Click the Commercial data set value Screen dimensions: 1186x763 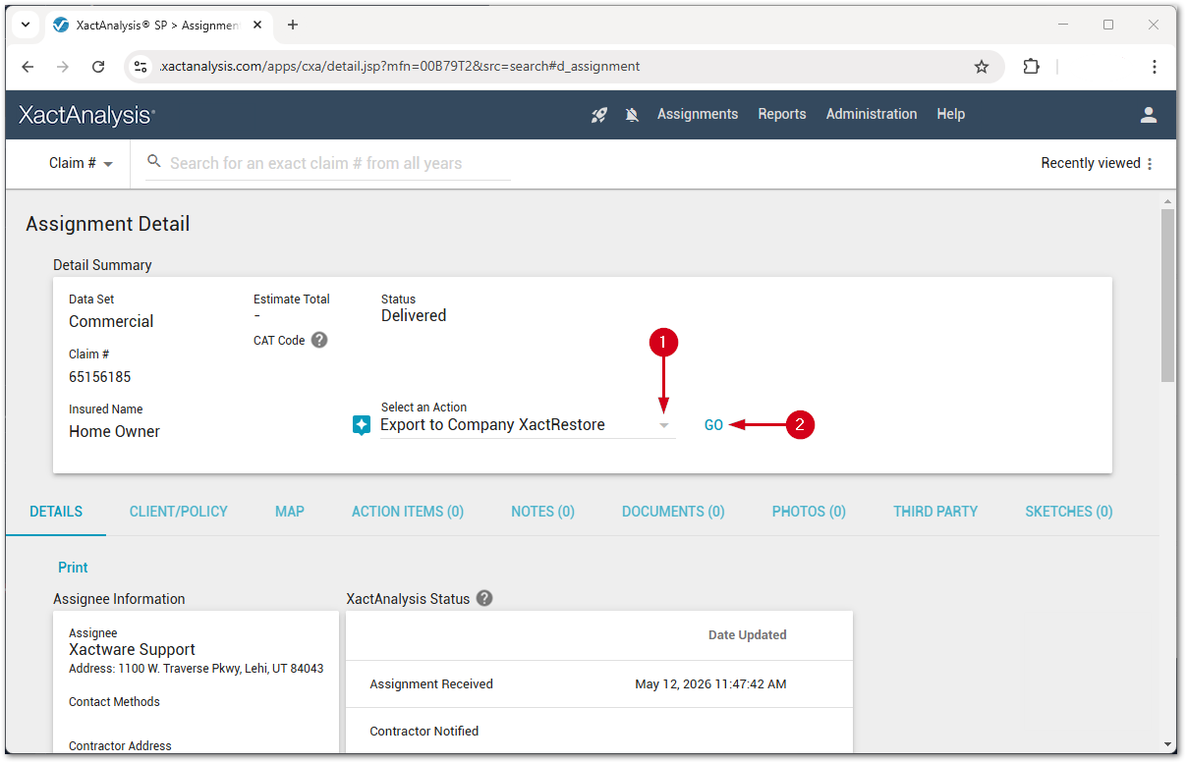click(x=111, y=322)
